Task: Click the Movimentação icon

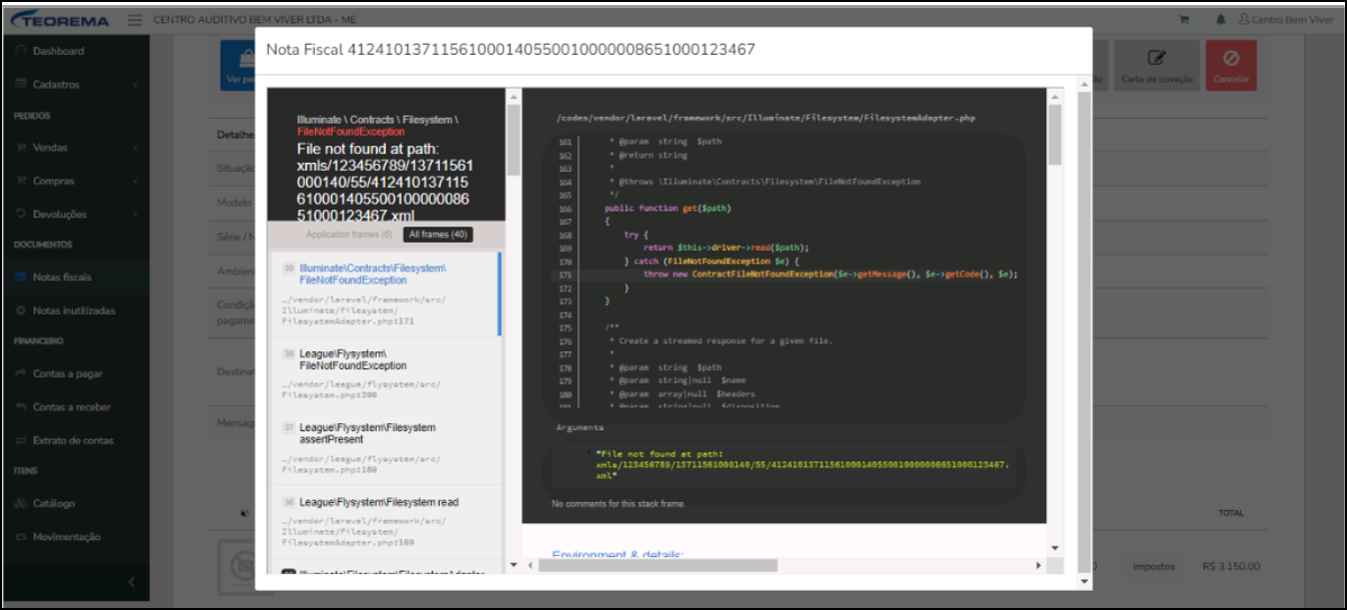Action: coord(21,536)
